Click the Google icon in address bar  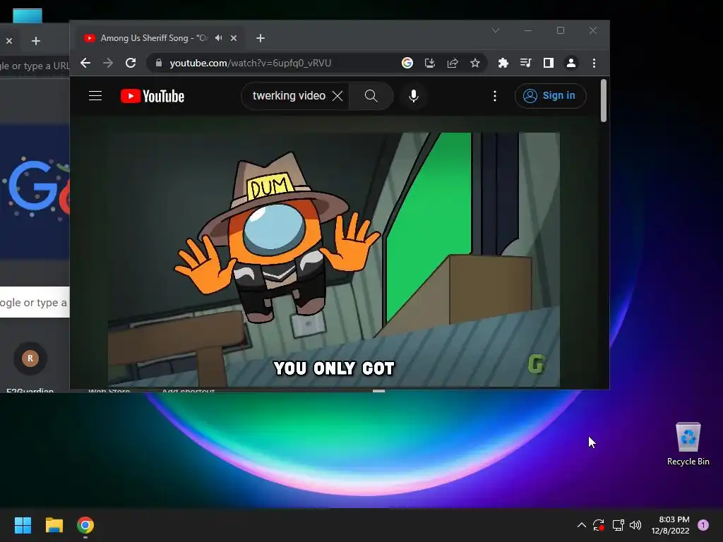[407, 63]
